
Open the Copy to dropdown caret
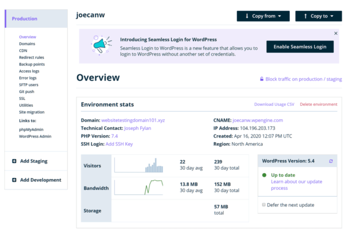[332, 16]
